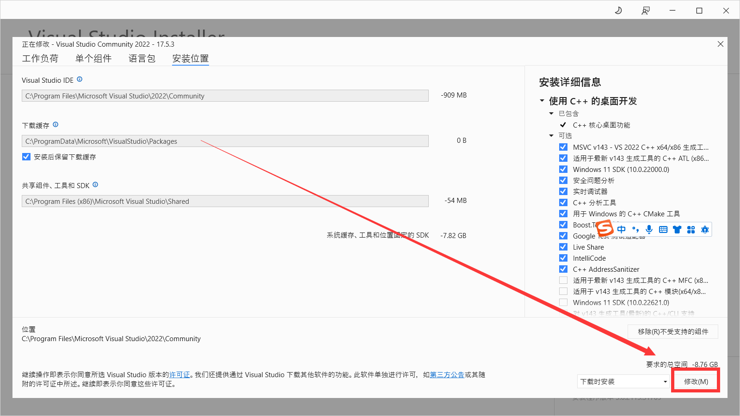740x416 pixels.
Task: Select the 安装位置 tab
Action: click(191, 58)
